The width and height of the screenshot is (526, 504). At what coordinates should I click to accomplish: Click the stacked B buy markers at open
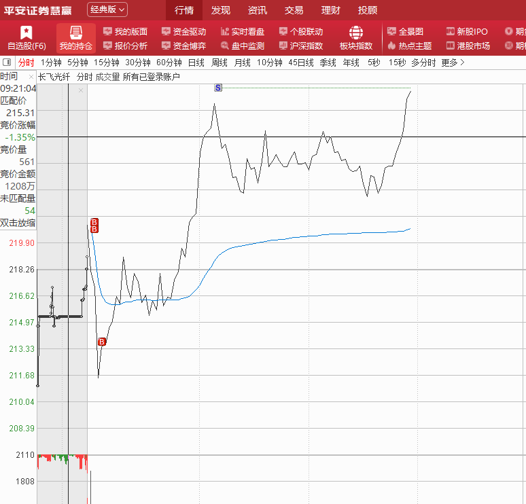coord(94,226)
